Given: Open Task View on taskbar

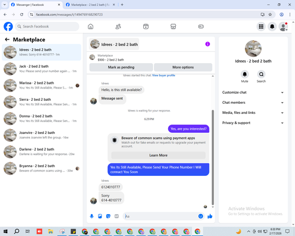Looking at the screenshot, I should 28,231.
